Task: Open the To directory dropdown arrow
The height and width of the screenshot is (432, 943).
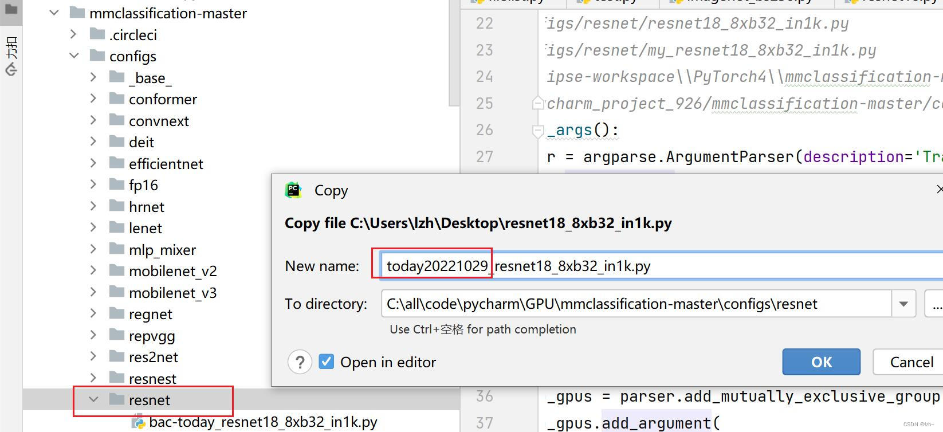Action: point(903,304)
